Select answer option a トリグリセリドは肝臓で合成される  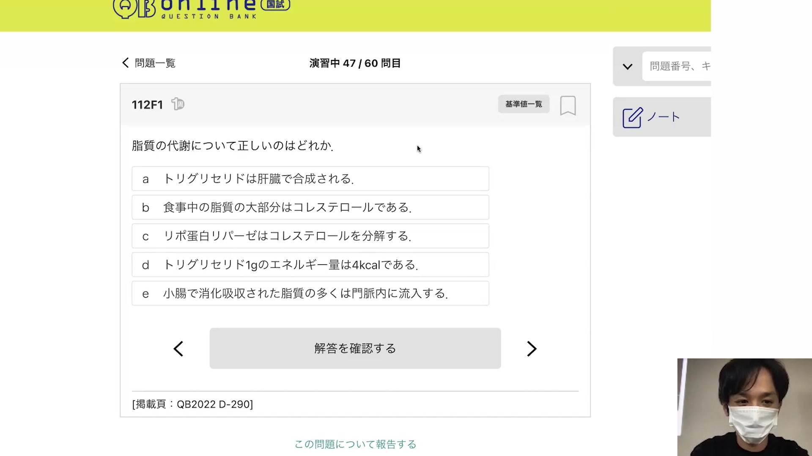tap(310, 179)
